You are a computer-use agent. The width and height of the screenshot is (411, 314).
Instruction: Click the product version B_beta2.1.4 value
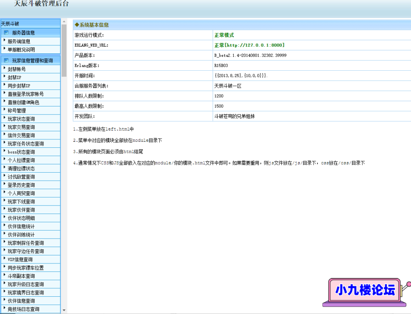(250, 55)
